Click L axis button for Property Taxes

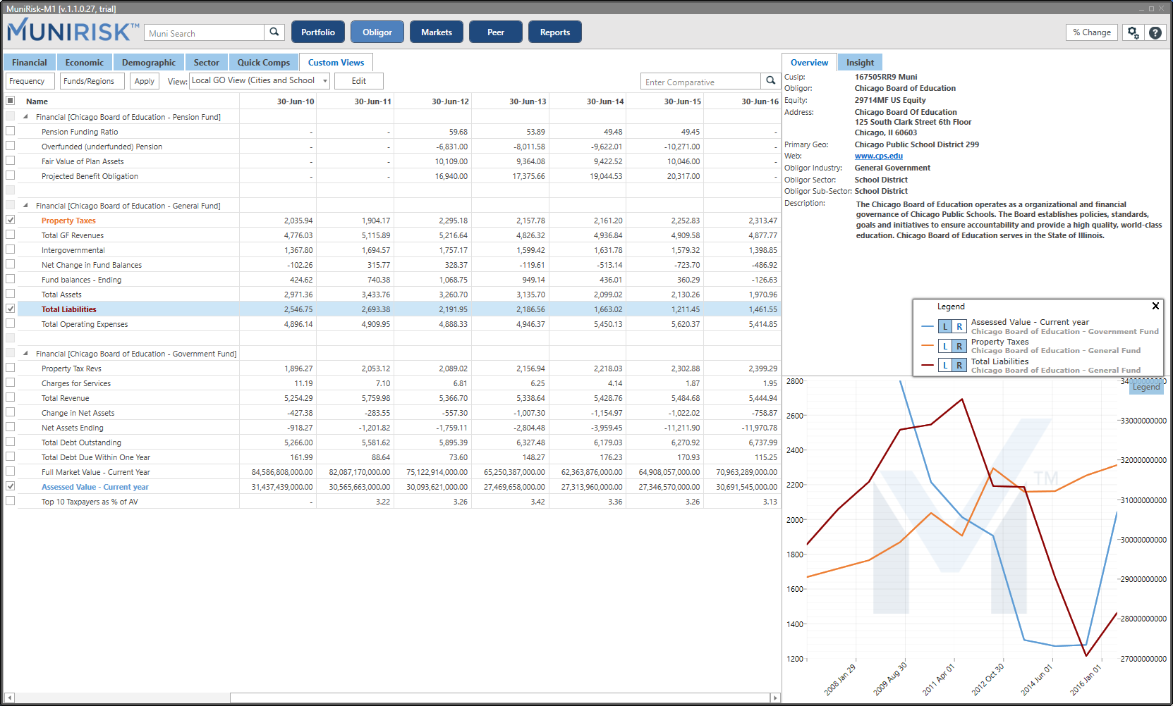pos(945,346)
